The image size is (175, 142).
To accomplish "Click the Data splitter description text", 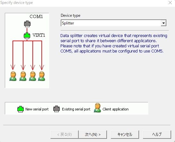I will click(114, 43).
